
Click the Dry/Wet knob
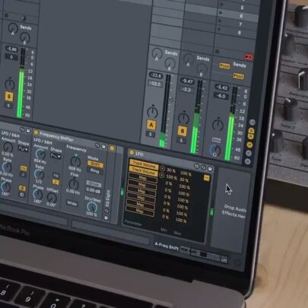tap(92, 208)
